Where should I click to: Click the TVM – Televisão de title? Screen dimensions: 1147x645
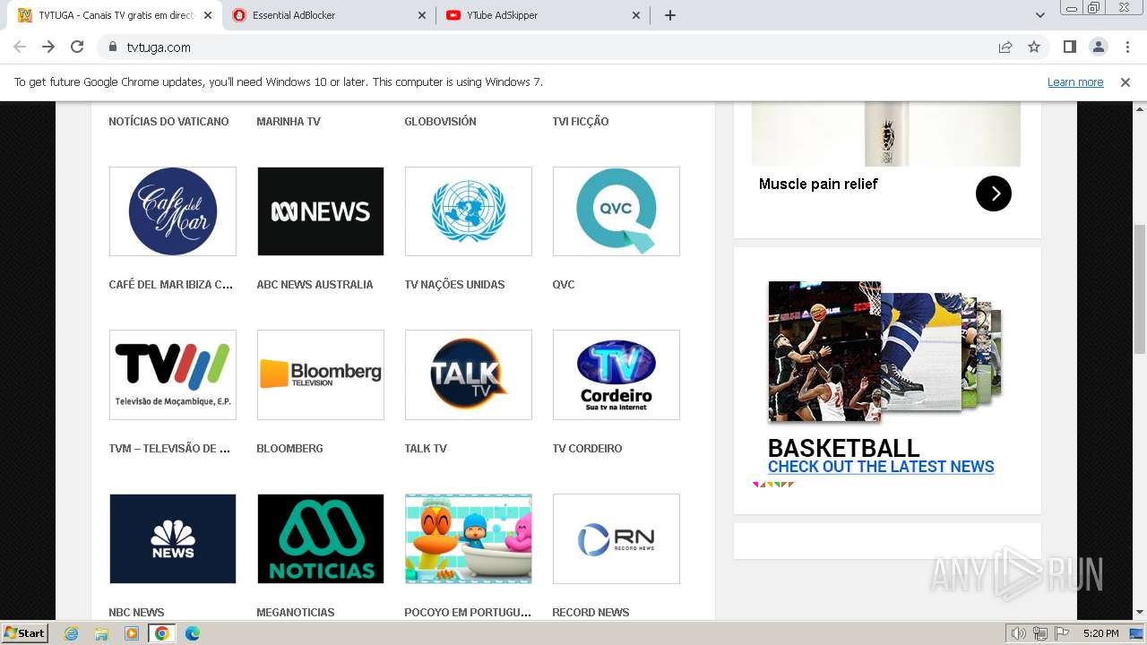click(x=169, y=448)
